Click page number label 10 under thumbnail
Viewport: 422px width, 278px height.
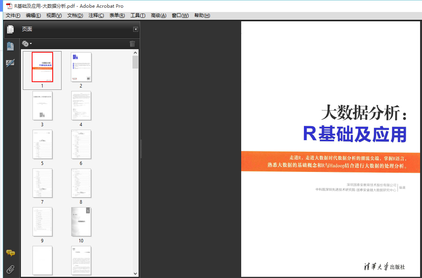pyautogui.click(x=81, y=241)
